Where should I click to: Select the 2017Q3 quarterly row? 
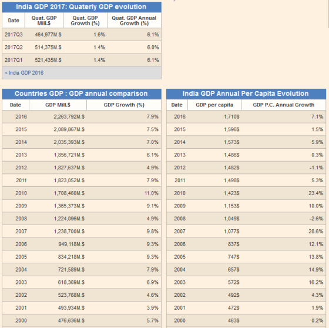click(x=82, y=35)
